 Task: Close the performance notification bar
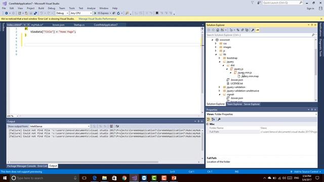click(x=321, y=19)
